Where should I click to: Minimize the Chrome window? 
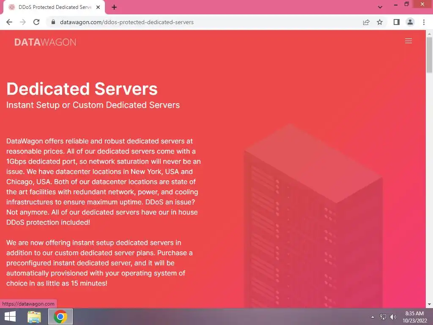395,5
